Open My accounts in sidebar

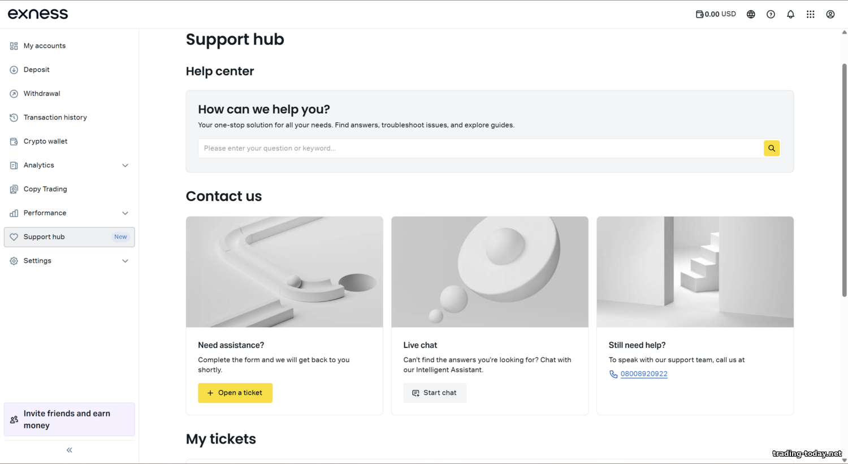coord(45,46)
